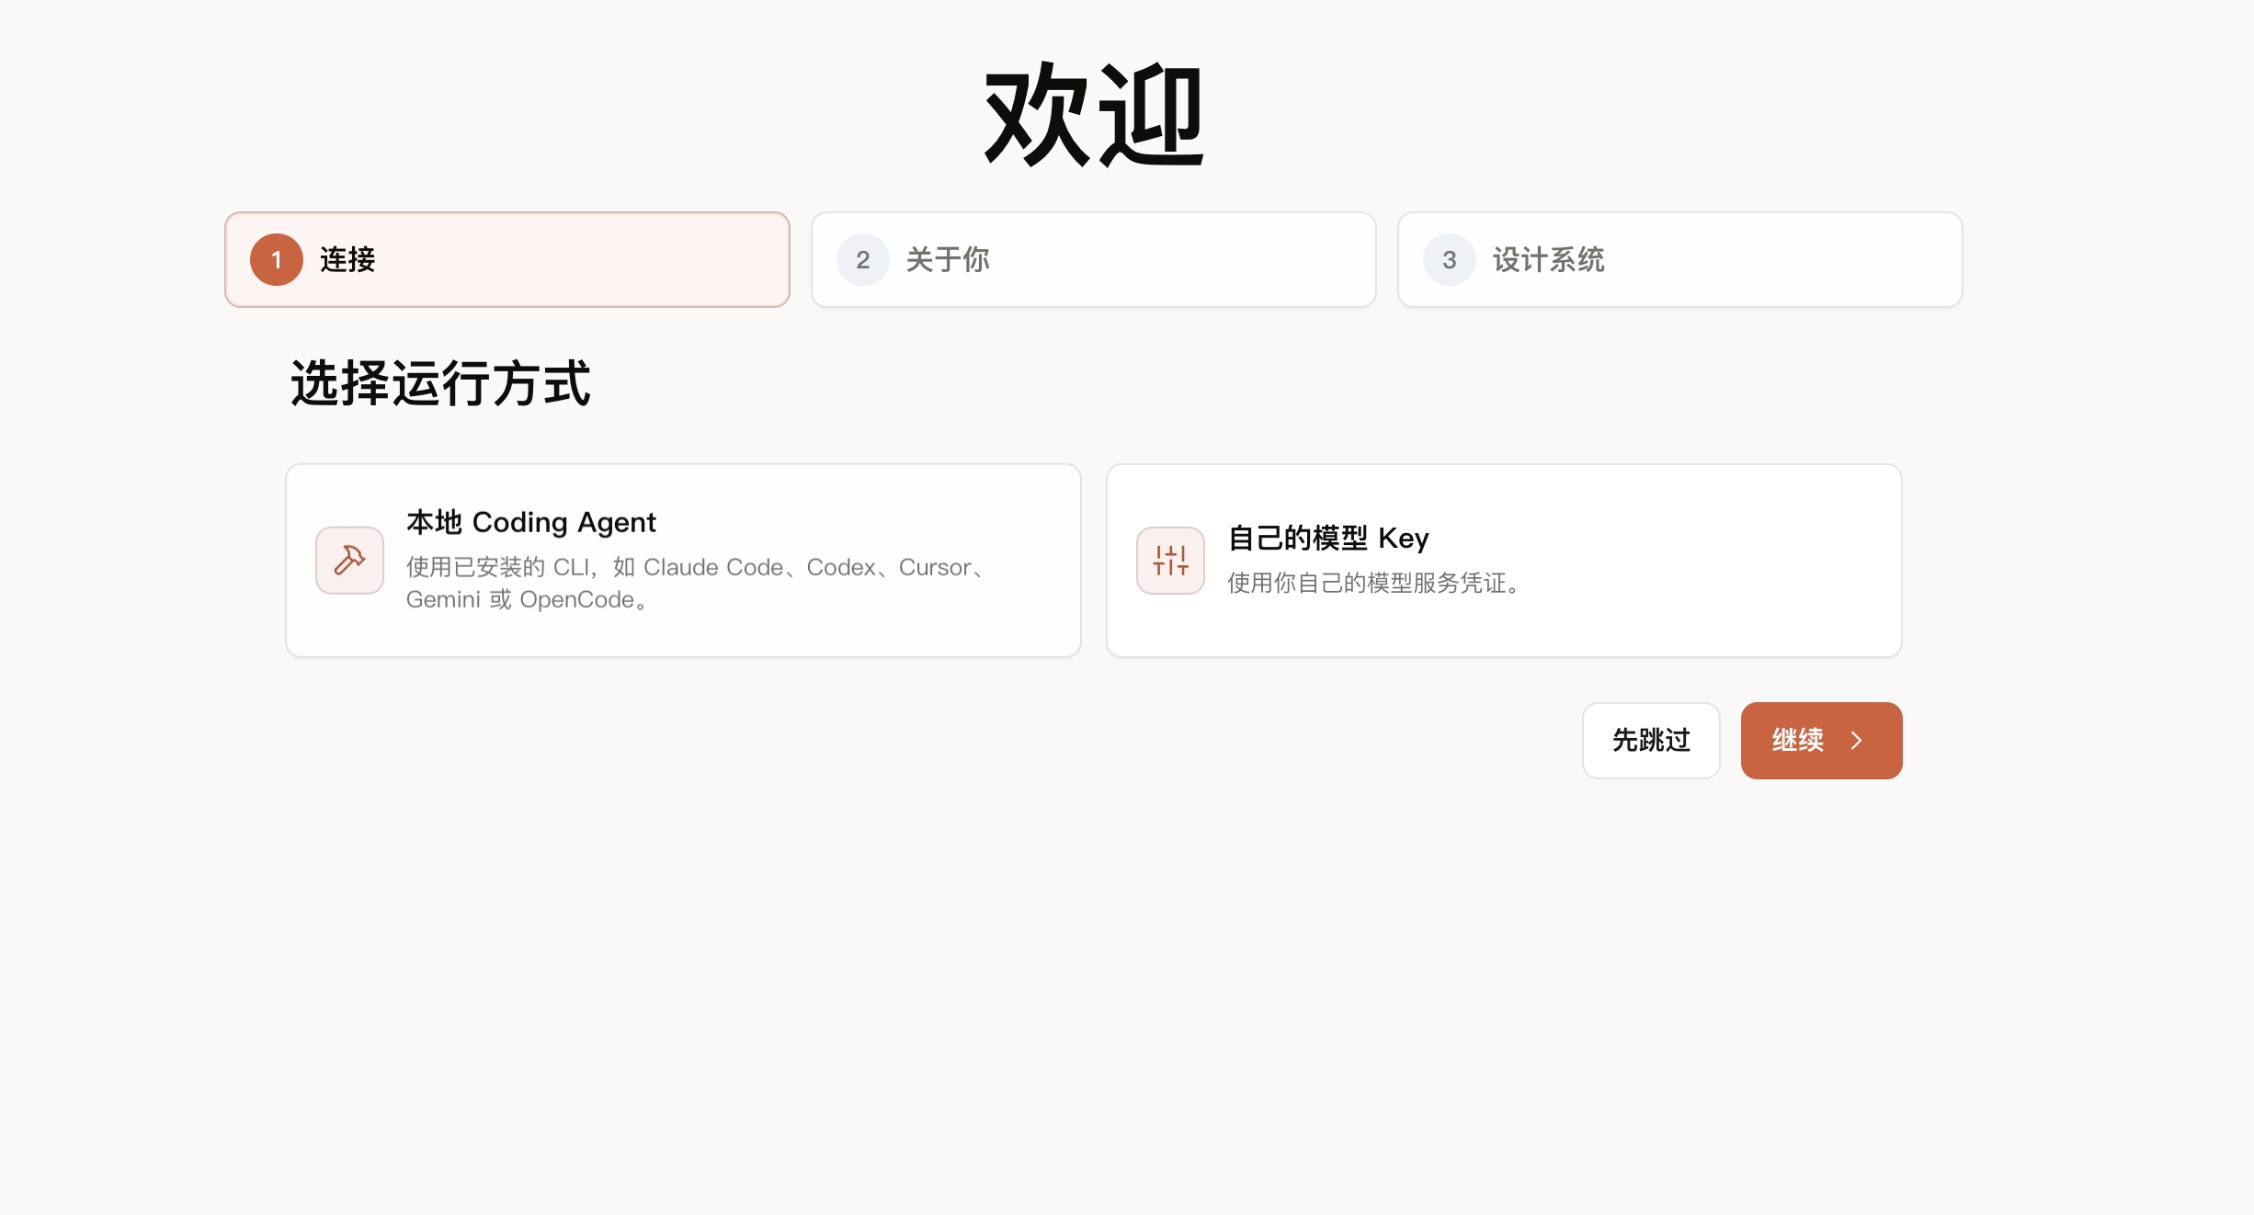Viewport: 2254px width, 1215px height.
Task: Click the 选择运行方式 heading text
Action: click(x=440, y=382)
